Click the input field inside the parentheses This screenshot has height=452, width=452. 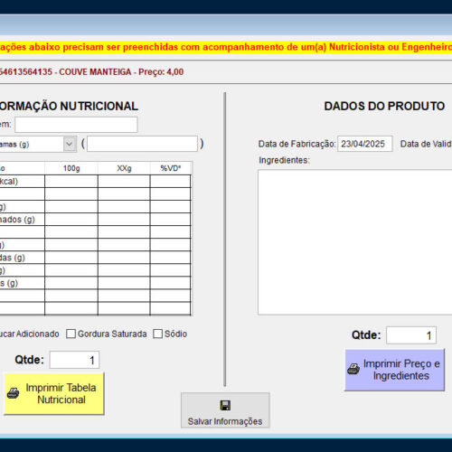pyautogui.click(x=142, y=144)
